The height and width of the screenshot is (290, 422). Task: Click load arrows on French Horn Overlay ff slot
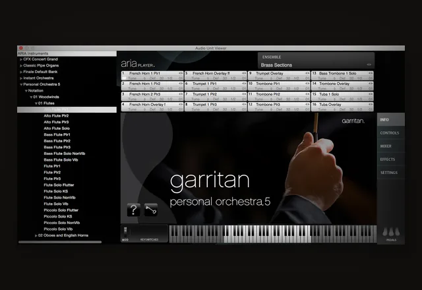coord(244,73)
